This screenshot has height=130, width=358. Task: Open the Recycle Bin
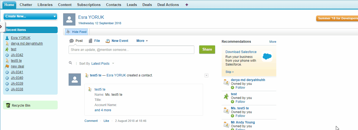(21, 105)
